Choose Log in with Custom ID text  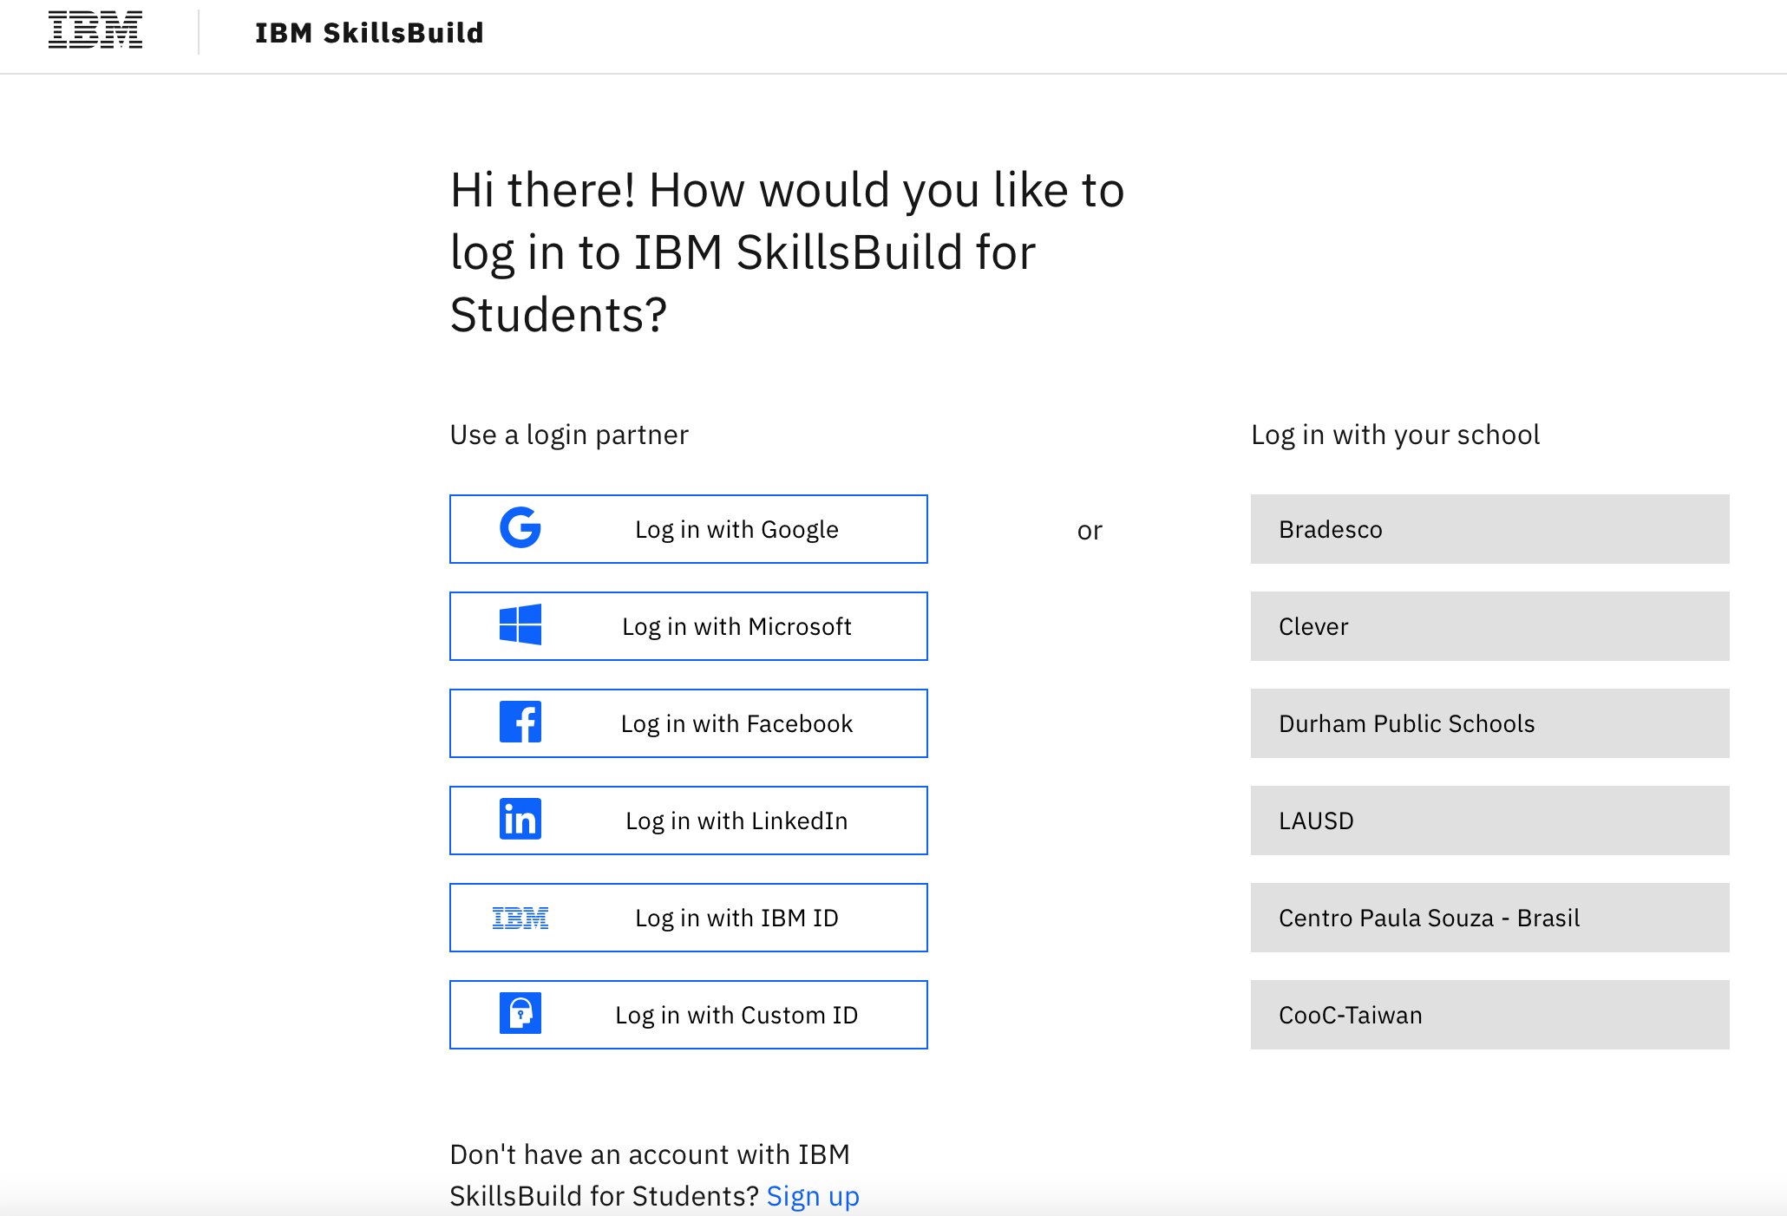[x=736, y=1015]
